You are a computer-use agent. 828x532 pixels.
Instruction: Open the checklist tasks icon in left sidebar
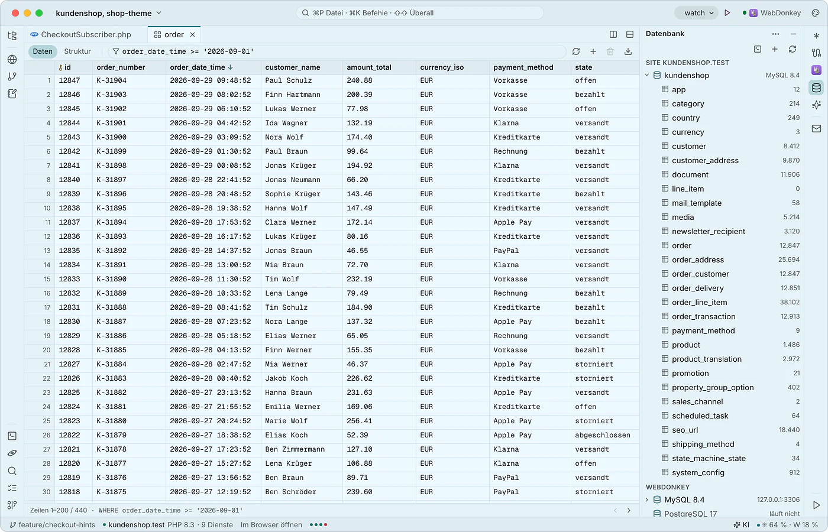[x=12, y=488]
